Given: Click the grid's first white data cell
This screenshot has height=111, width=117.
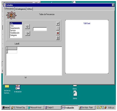Looking at the screenshot, I should tap(12, 52).
